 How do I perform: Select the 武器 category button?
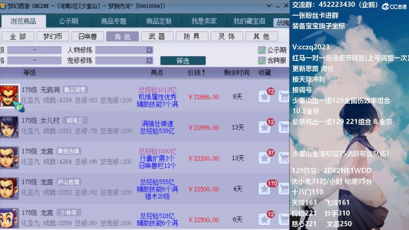(x=157, y=36)
